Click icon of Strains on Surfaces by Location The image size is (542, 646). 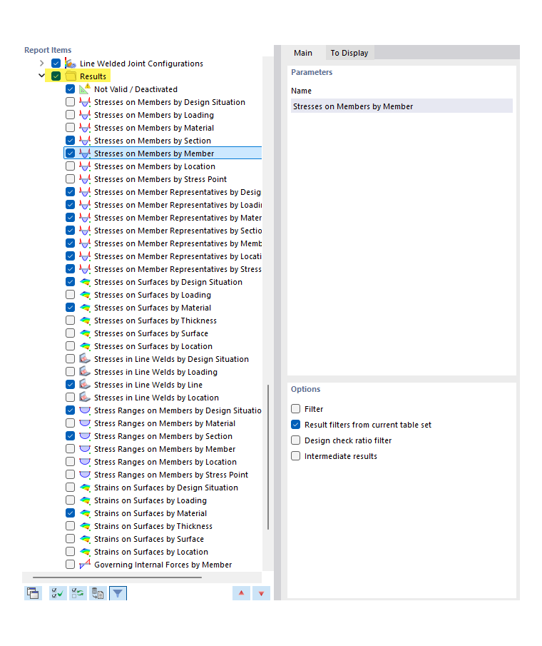85,552
